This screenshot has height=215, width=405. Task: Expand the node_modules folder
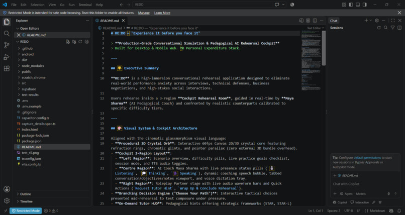coord(53,66)
